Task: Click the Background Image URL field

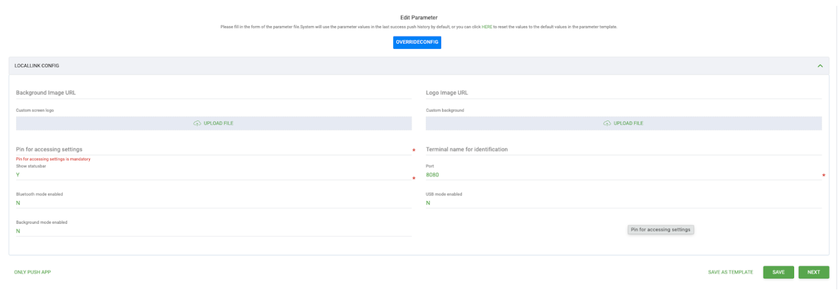Action: tap(214, 93)
